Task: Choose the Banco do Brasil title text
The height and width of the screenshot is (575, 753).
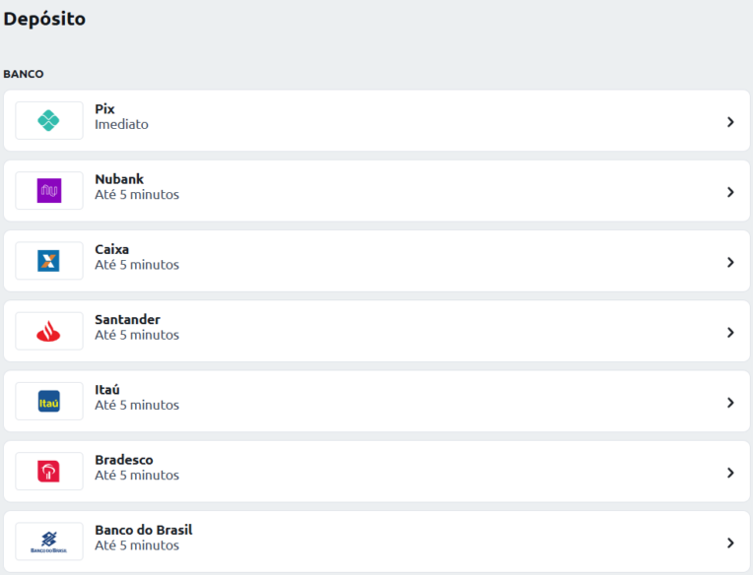Action: tap(144, 530)
